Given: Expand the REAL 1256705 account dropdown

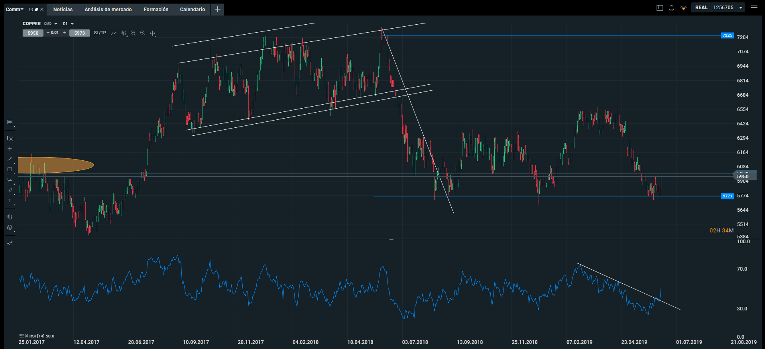Looking at the screenshot, I should [x=741, y=8].
